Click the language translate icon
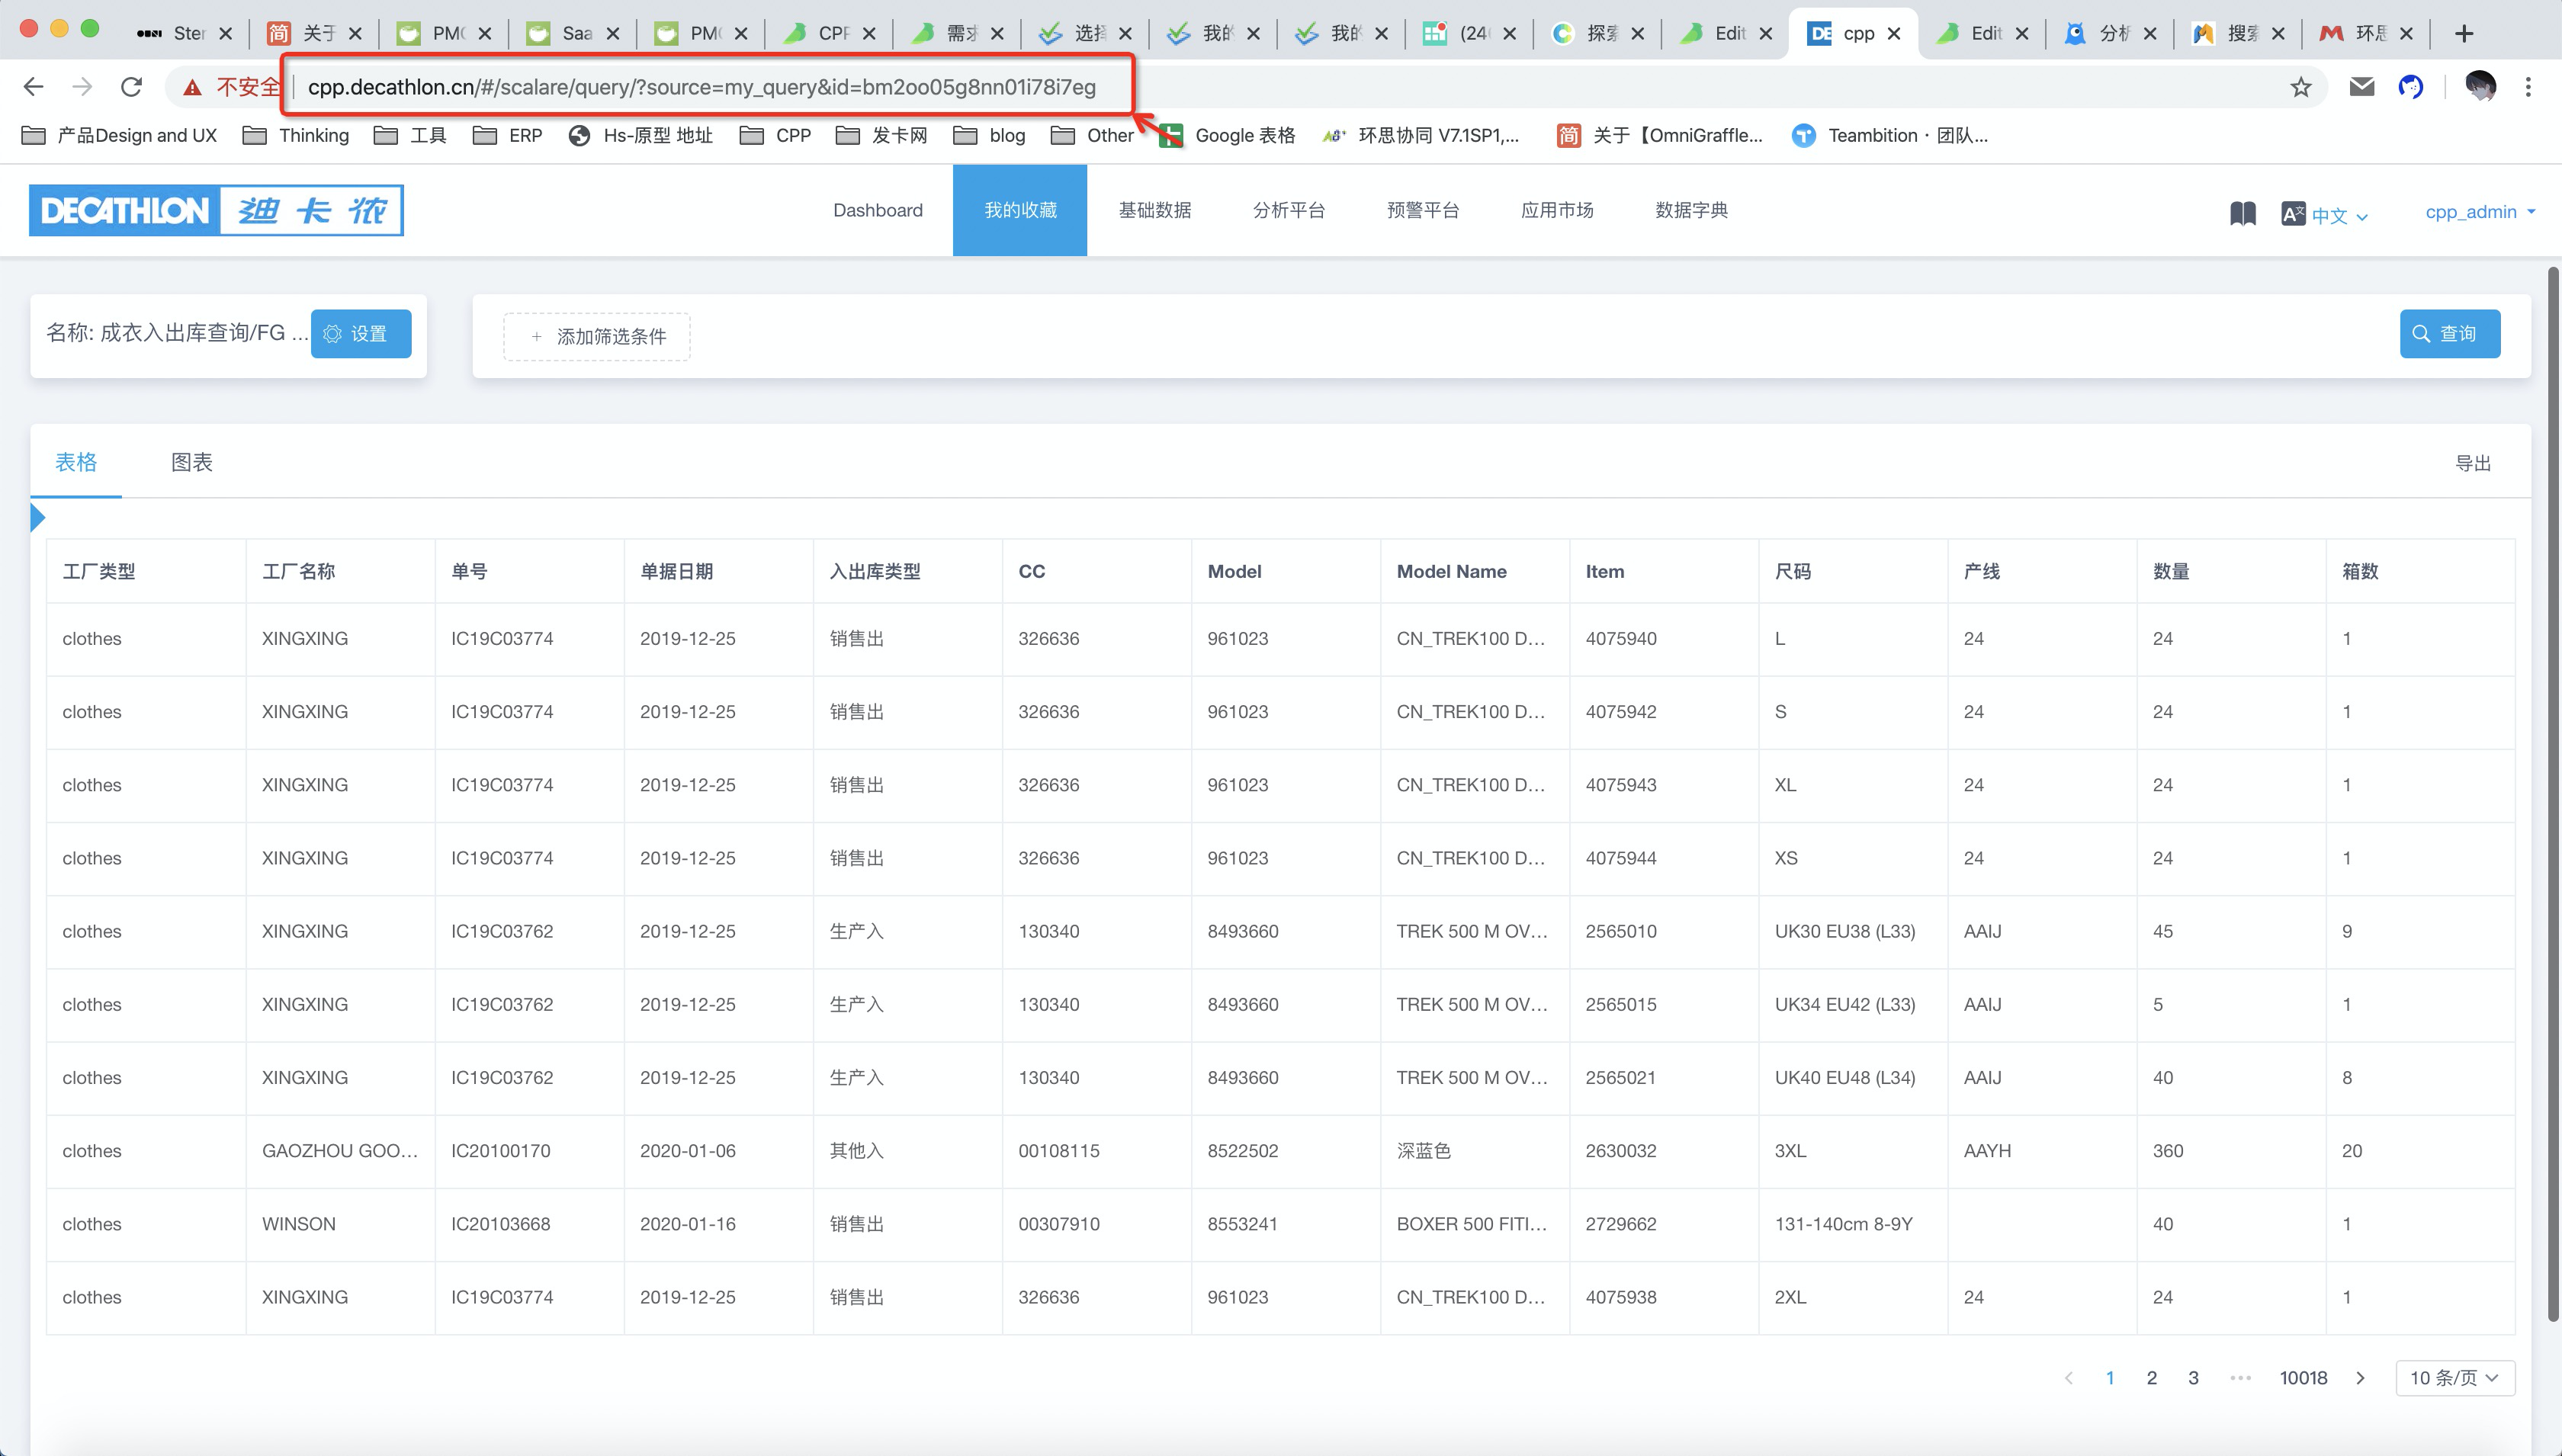The height and width of the screenshot is (1456, 2562). pyautogui.click(x=2293, y=213)
